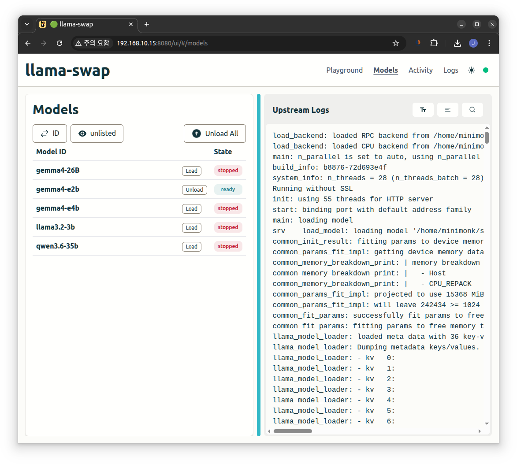Load the llama3.2-3b model
Image resolution: width=517 pixels, height=464 pixels.
(x=192, y=228)
